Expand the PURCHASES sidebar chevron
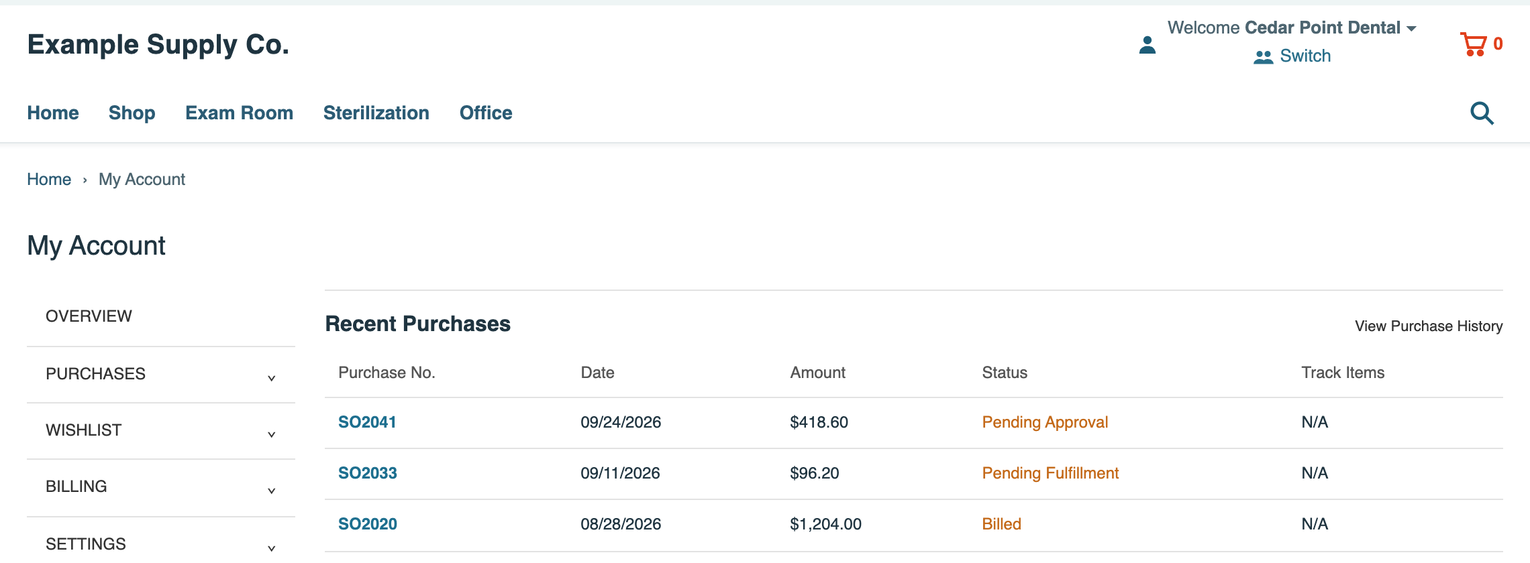Viewport: 1530px width, 563px height. pos(272,379)
